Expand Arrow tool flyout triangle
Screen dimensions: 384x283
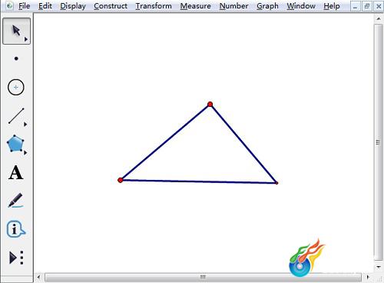(x=26, y=39)
